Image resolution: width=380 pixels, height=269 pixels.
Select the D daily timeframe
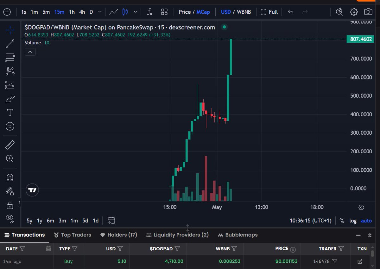[x=91, y=12]
